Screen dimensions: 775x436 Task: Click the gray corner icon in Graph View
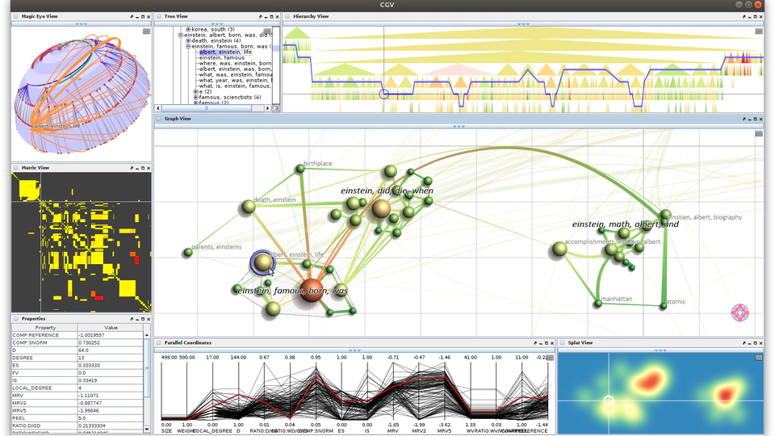(x=759, y=133)
